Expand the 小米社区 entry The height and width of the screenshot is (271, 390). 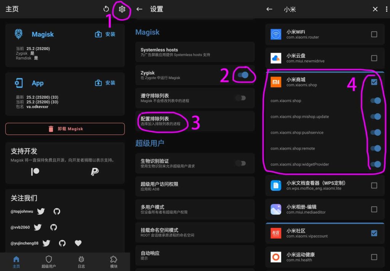tap(325, 233)
